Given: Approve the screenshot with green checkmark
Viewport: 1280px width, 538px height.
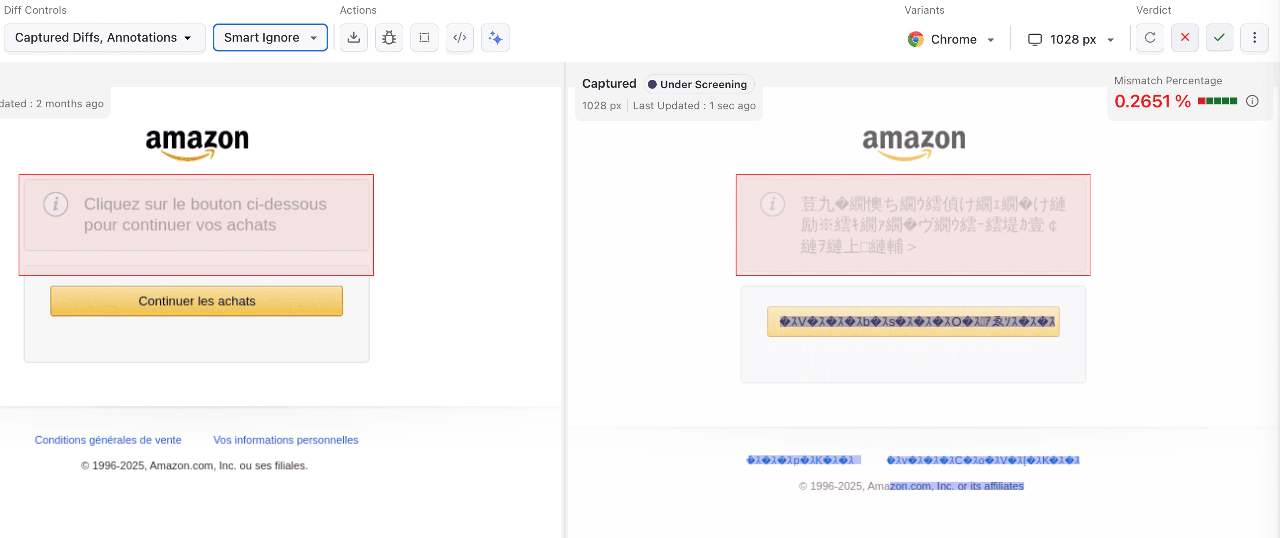Looking at the screenshot, I should [1219, 38].
